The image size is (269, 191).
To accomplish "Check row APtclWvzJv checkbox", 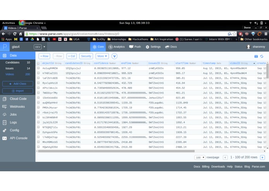I will (38, 88).
